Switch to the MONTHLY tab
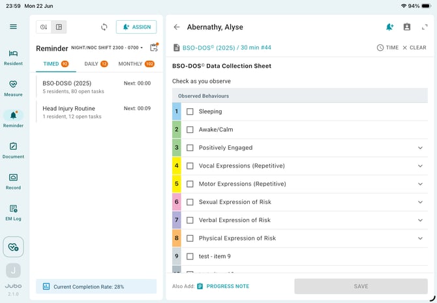437x303 pixels. pyautogui.click(x=136, y=64)
